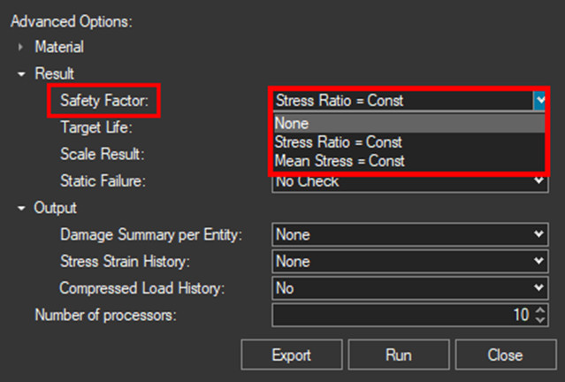Select the Result tree item label
The image size is (565, 382).
54,74
